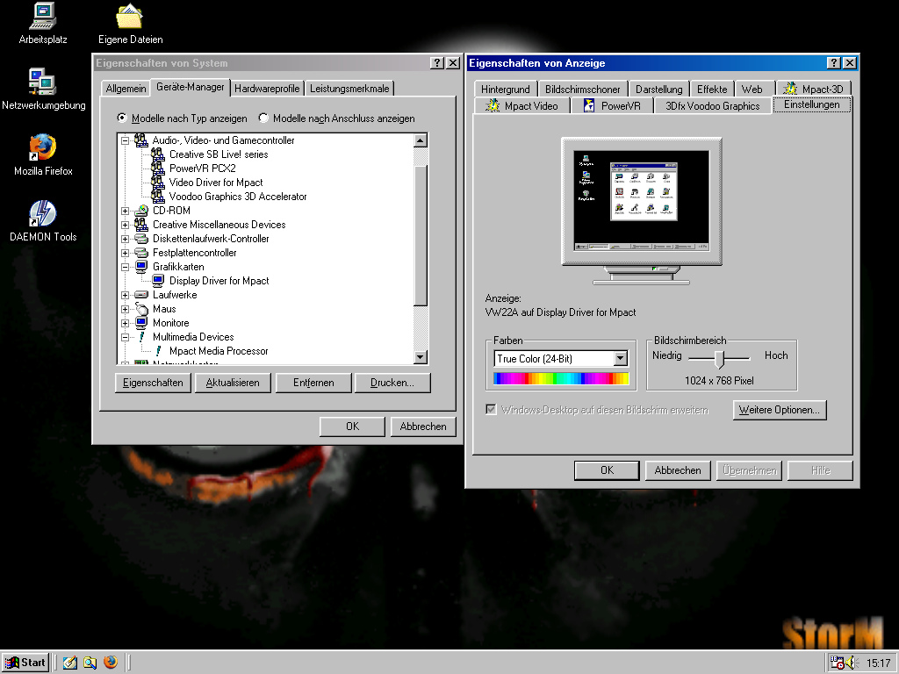Click the Bildschirmbereich resolution slider handle
The width and height of the screenshot is (899, 674).
tap(720, 359)
